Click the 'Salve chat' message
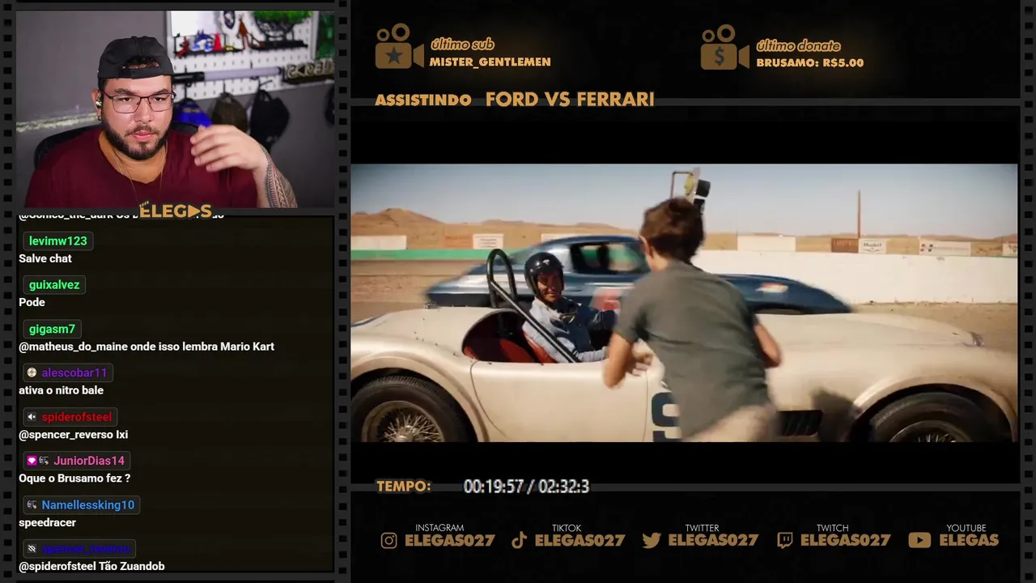 coord(45,258)
